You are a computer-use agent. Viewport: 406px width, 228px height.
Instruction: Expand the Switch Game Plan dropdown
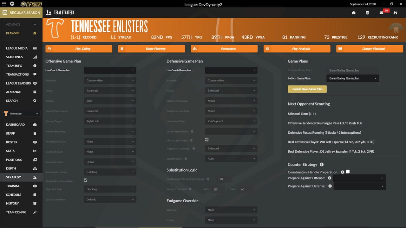[x=352, y=78]
